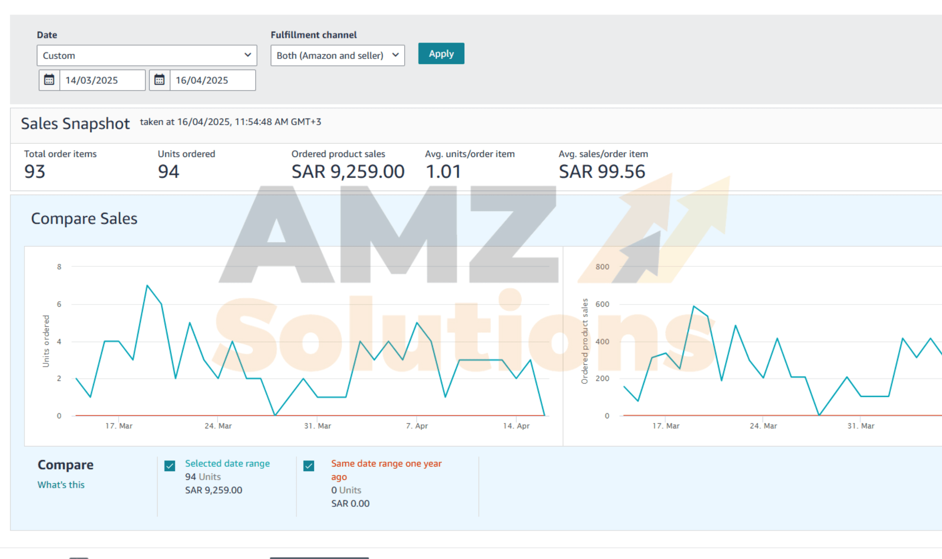Open the What's this link
Screen dimensions: 942x559
coord(61,484)
